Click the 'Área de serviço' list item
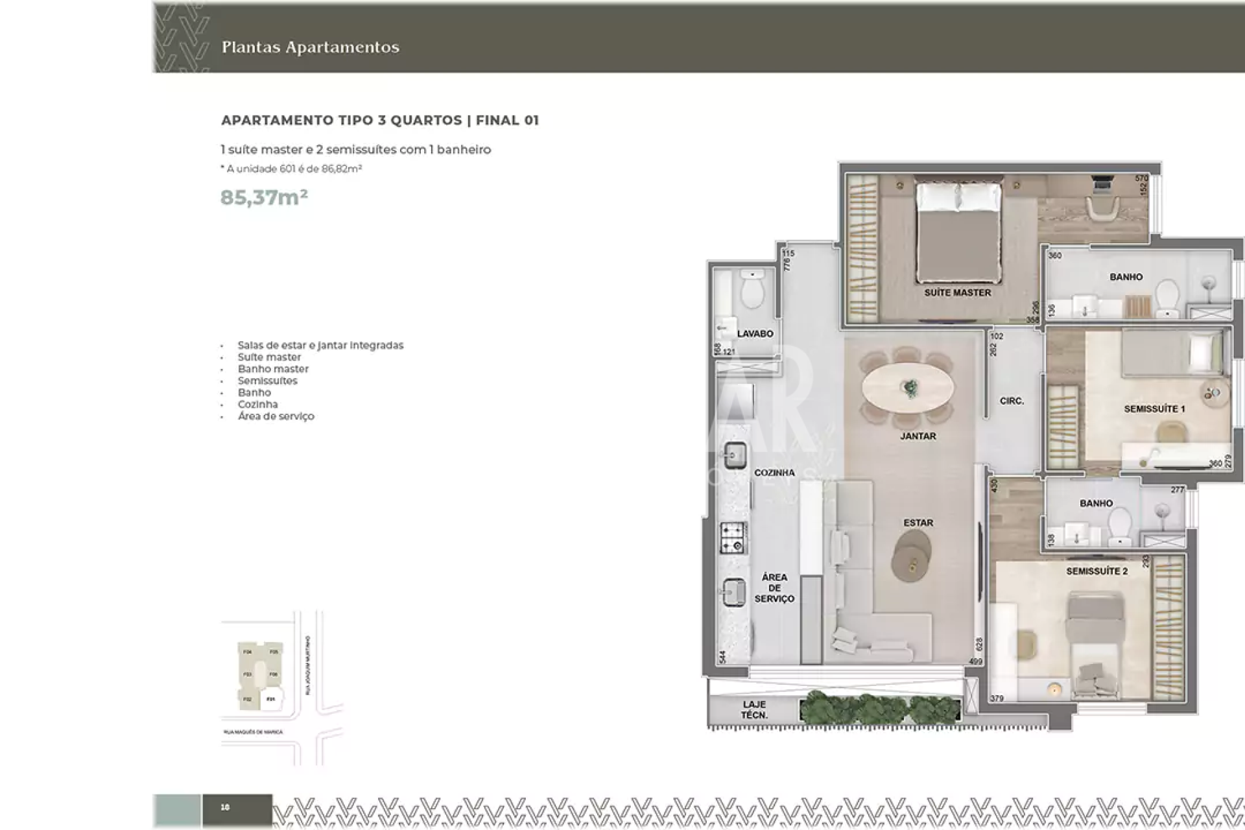Viewport: 1245px width, 830px height. click(276, 416)
